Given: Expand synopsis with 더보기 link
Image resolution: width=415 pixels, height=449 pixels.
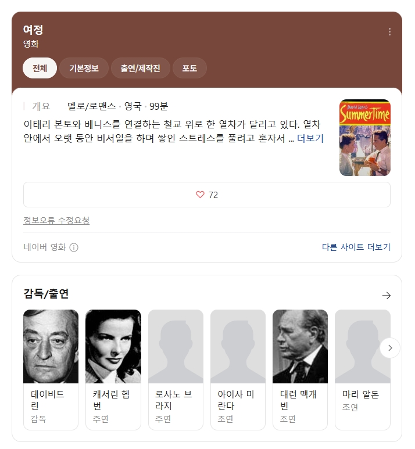Looking at the screenshot, I should (310, 138).
